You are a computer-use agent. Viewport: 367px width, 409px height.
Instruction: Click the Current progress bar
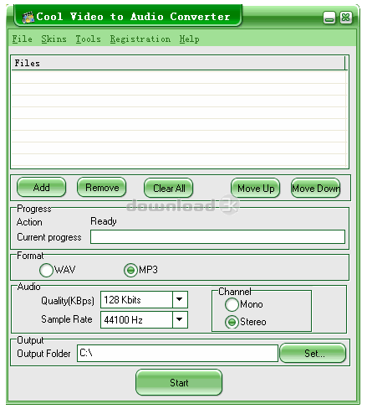[x=217, y=237]
